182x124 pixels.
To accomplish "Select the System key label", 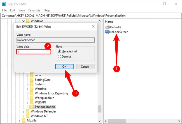I will [x=39, y=84].
